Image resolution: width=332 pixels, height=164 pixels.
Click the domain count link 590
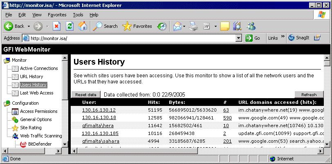227,118
